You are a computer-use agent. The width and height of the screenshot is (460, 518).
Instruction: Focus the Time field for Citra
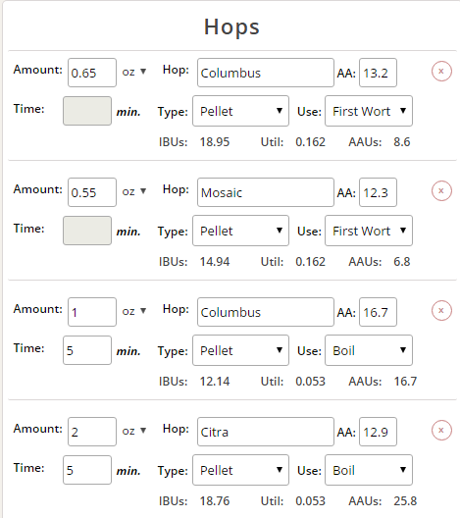pyautogui.click(x=87, y=470)
